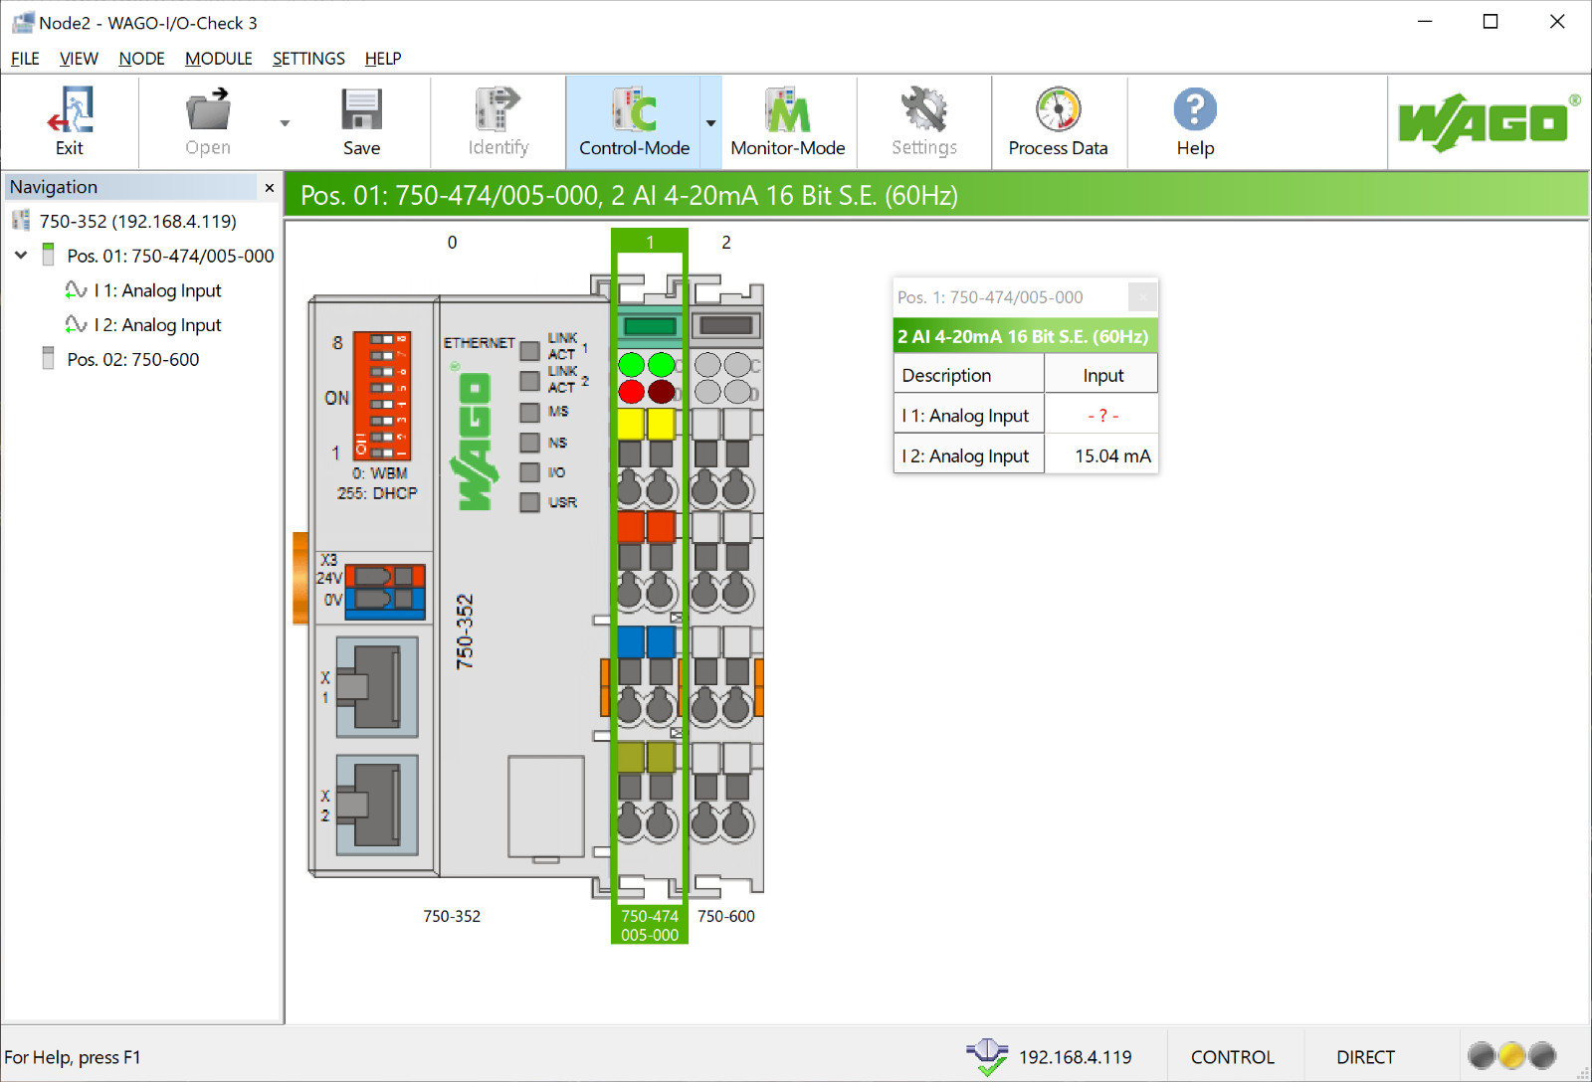Click DIRECT in the status bar
The width and height of the screenshot is (1592, 1082).
[1365, 1057]
